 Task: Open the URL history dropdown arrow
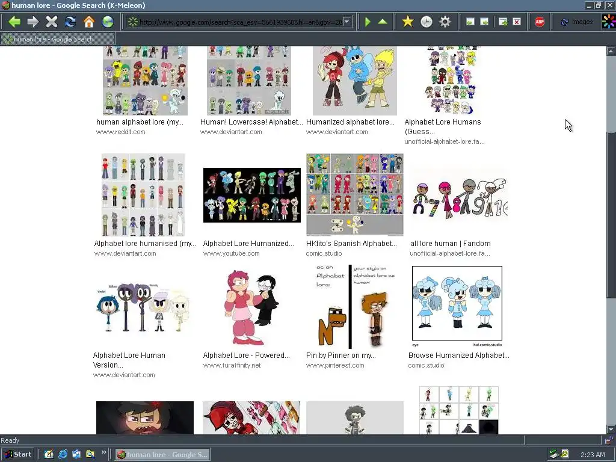(347, 22)
